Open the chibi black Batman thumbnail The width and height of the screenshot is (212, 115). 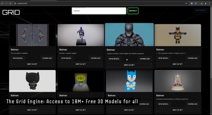coord(32,81)
